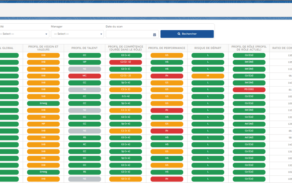Click the InB badge in the MC row

coord(43,76)
